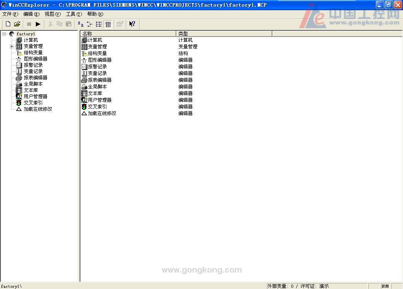This screenshot has width=403, height=289.
Task: Click the Open project folder icon
Action: pos(17,24)
